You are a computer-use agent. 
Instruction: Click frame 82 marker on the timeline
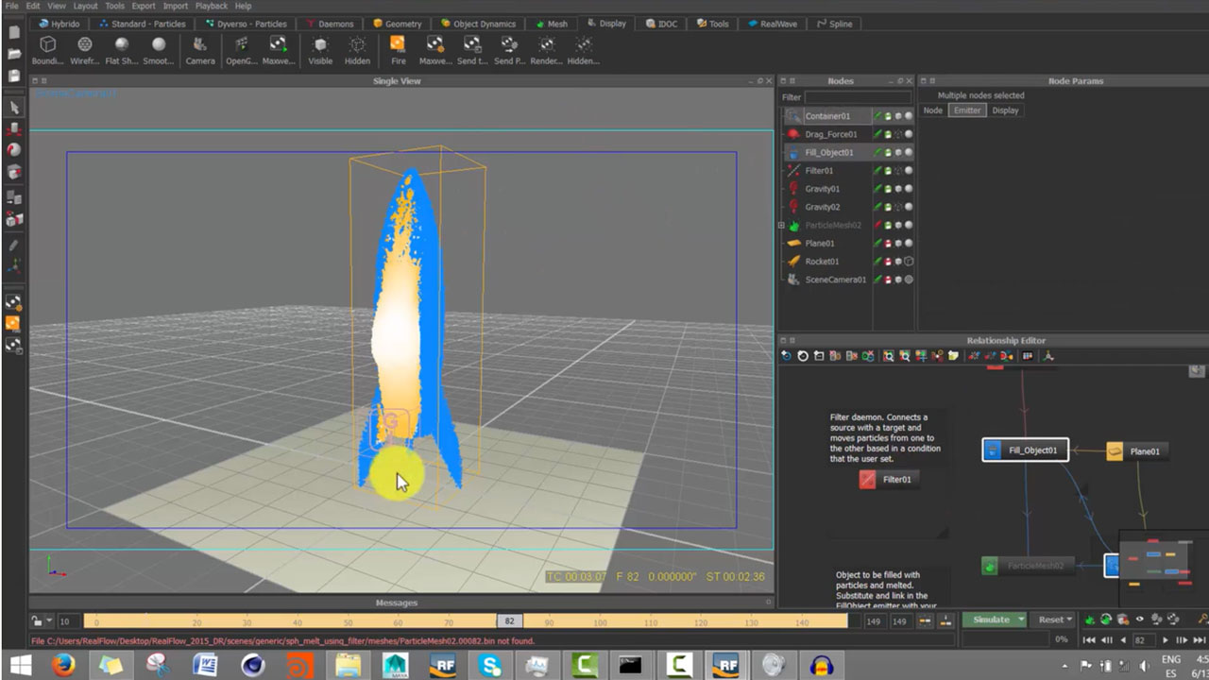509,620
